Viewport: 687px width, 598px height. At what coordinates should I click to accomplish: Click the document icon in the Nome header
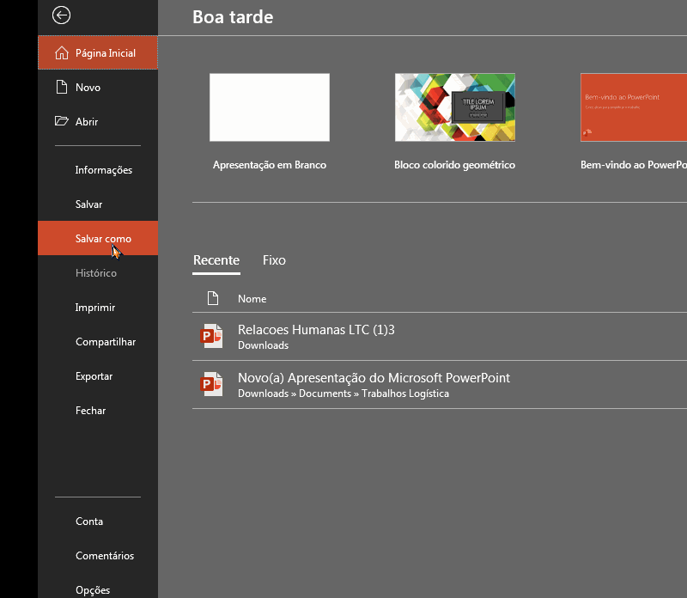(x=212, y=298)
